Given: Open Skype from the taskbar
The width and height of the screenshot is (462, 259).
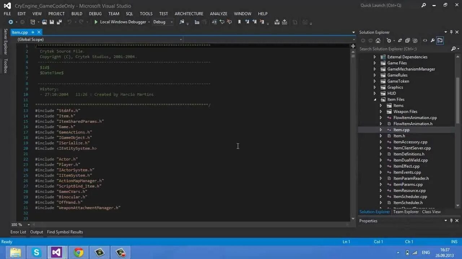Looking at the screenshot, I should [x=36, y=253].
